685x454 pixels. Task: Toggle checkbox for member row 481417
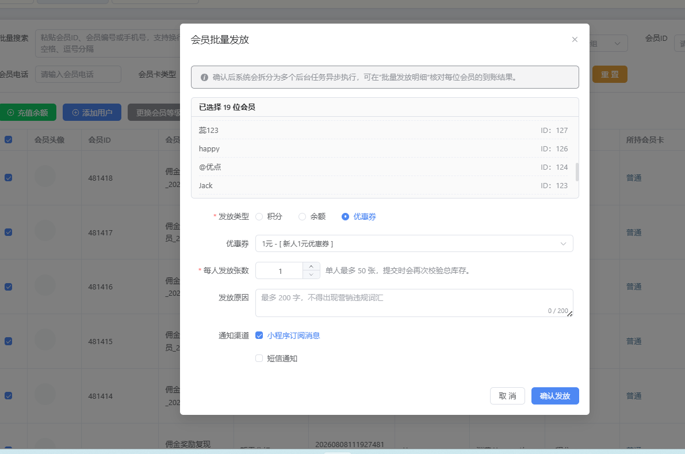pos(8,232)
